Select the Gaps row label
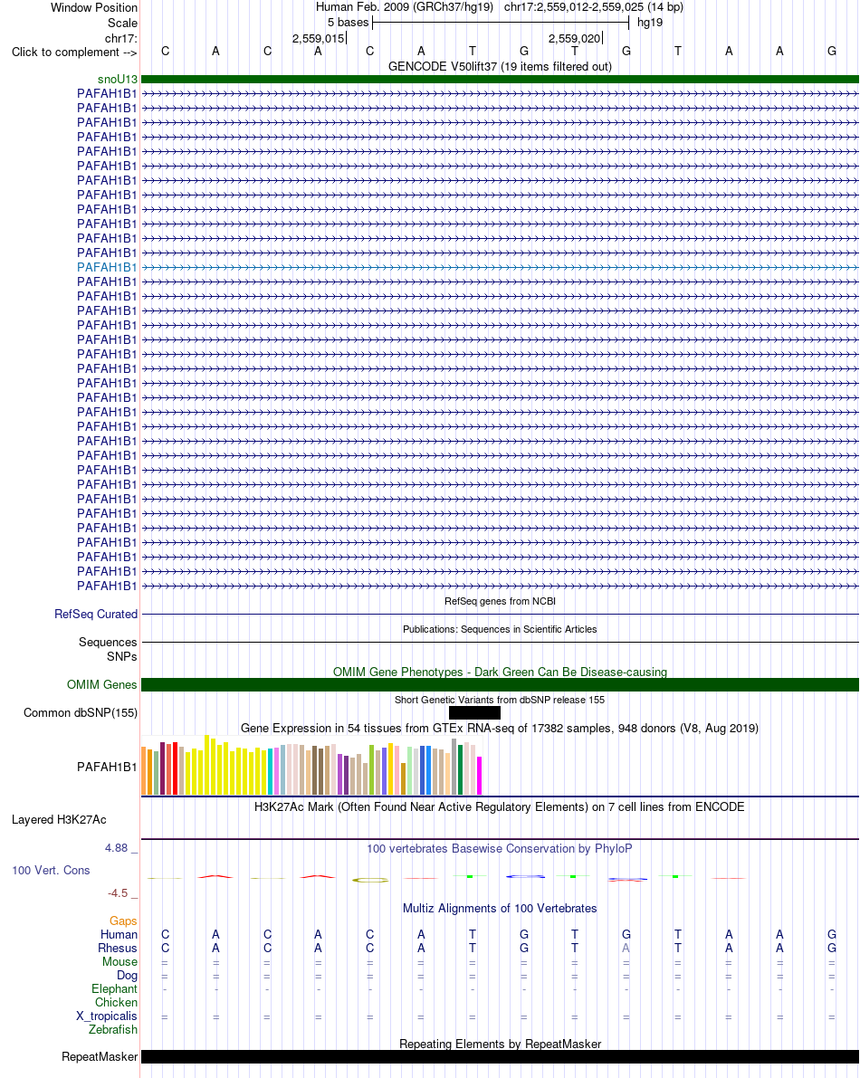The width and height of the screenshot is (860, 1078). coord(123,921)
